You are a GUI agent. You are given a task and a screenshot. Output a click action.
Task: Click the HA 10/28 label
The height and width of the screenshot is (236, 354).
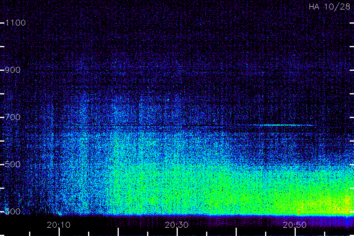(x=329, y=7)
